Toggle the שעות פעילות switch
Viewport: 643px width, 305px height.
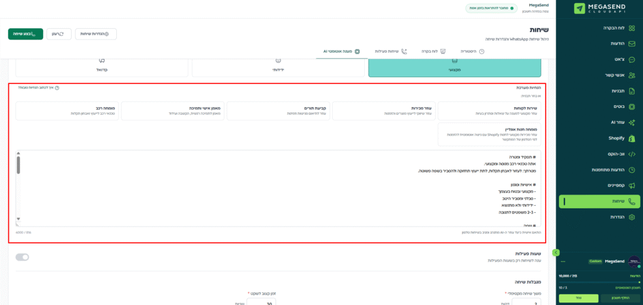(23, 257)
